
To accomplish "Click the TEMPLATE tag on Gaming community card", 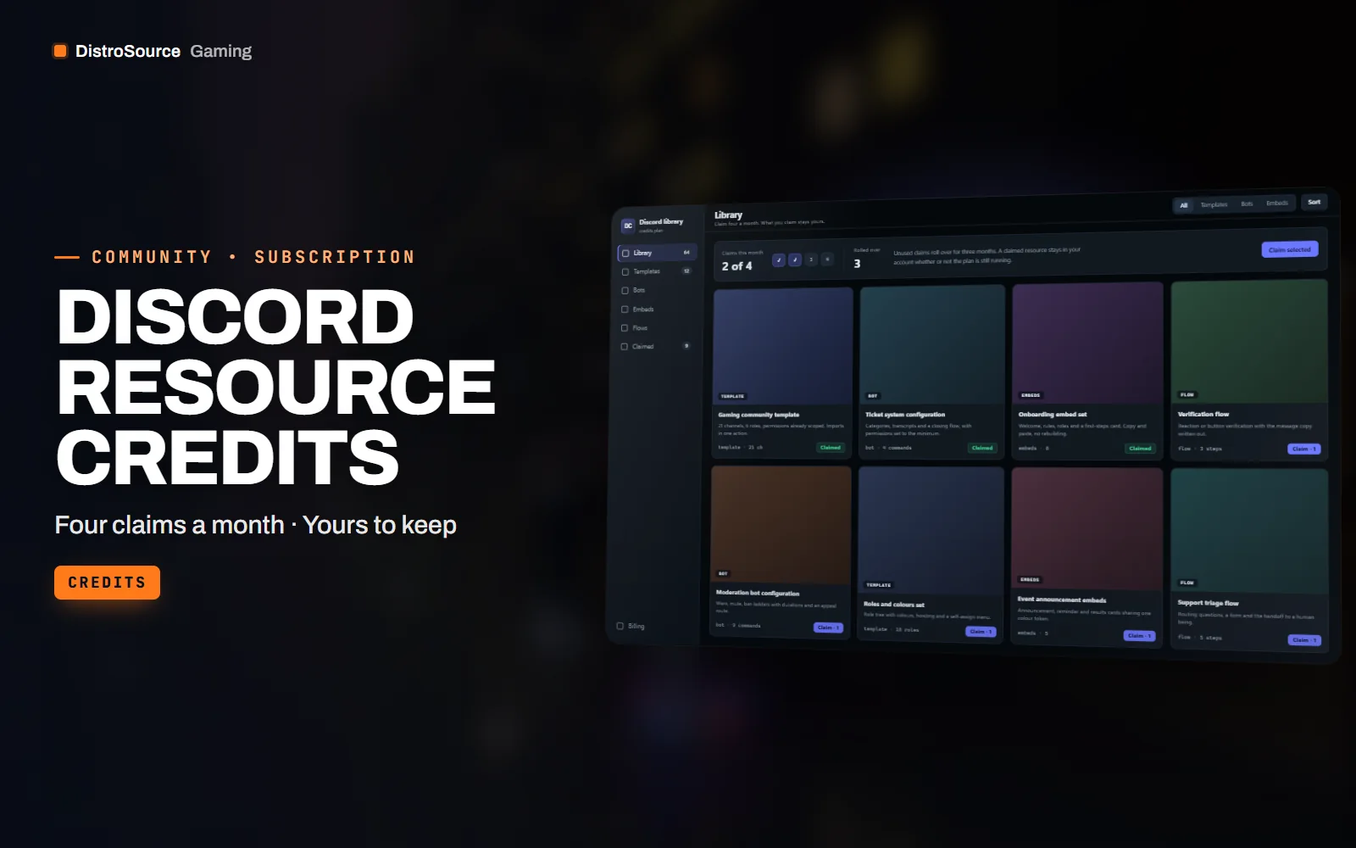I will pos(732,396).
